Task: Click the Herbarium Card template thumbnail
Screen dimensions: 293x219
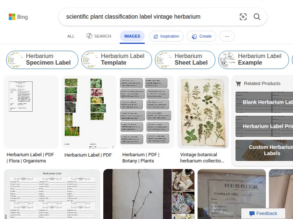Action: (x=51, y=193)
